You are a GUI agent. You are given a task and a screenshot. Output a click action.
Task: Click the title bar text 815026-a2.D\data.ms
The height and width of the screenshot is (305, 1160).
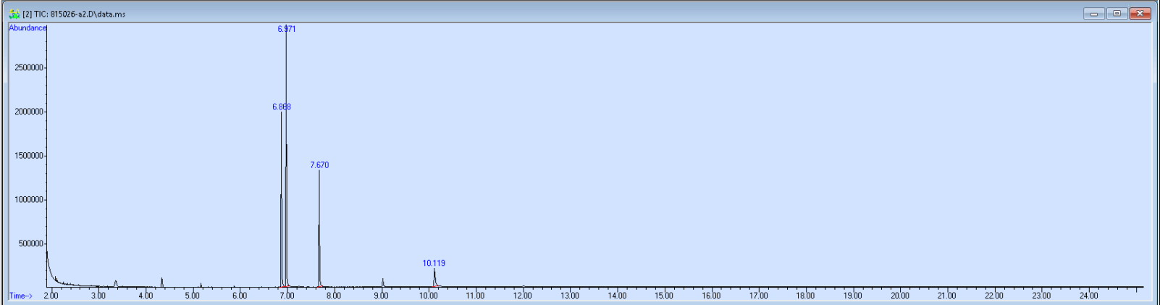88,14
